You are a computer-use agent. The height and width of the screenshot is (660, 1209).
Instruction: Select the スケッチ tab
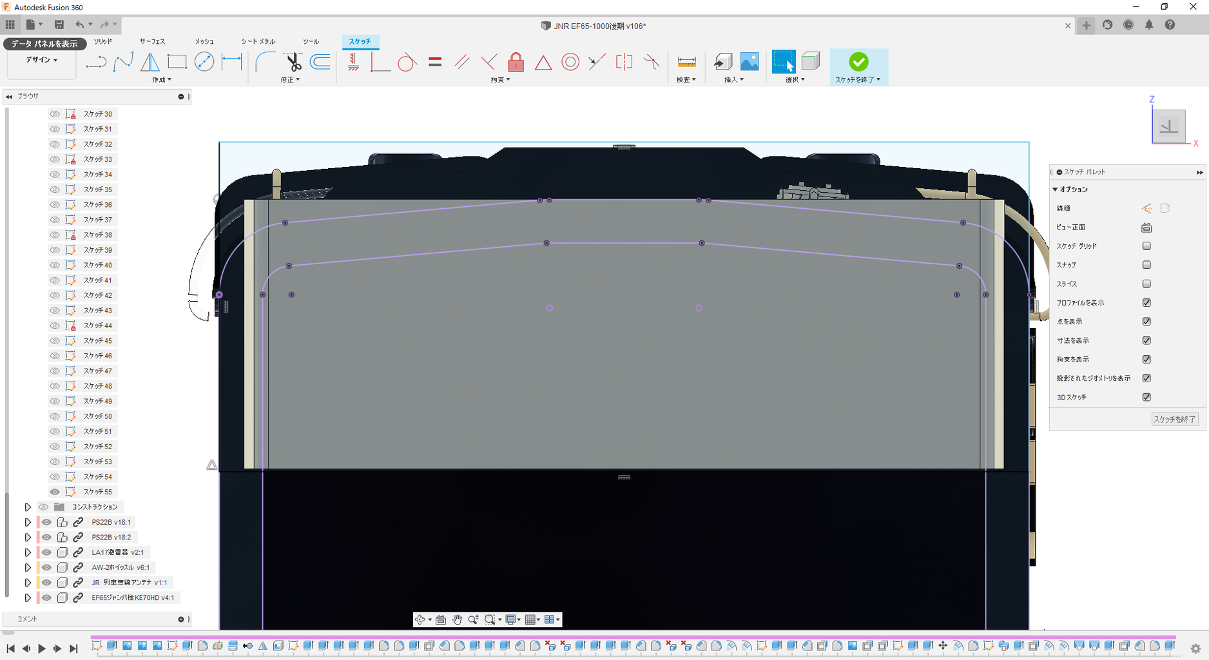(x=360, y=41)
